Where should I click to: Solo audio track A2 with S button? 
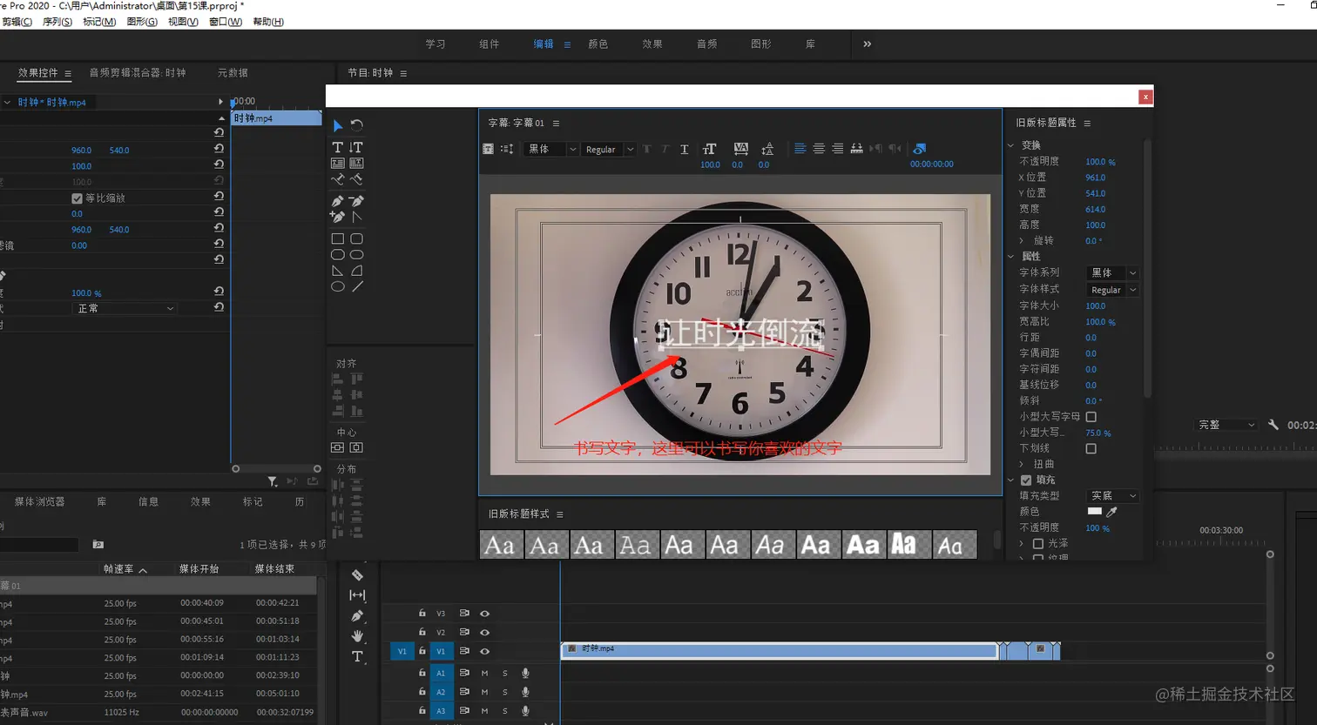click(x=504, y=692)
